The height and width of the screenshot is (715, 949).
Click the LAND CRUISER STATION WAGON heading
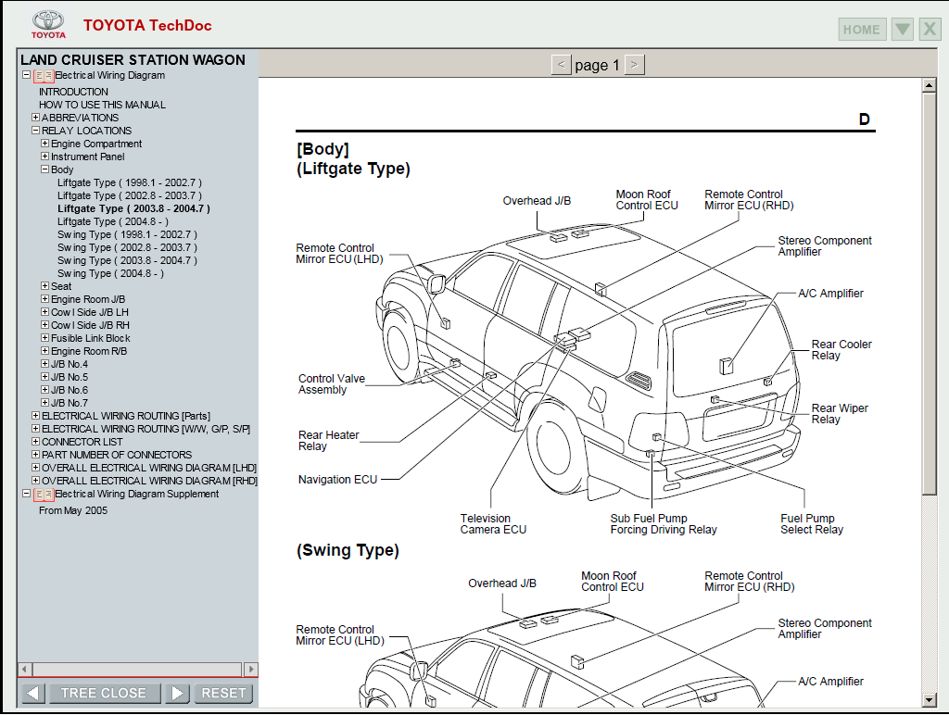(x=133, y=60)
